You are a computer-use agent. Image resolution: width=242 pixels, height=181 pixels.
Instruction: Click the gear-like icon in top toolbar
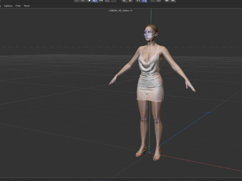point(167,1)
